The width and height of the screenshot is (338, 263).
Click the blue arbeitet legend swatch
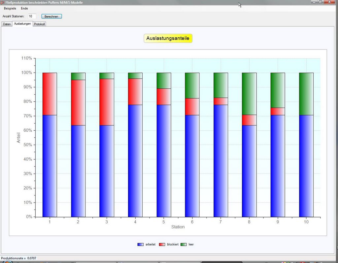click(x=140, y=245)
